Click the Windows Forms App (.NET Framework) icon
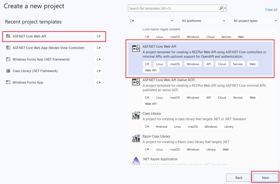 coord(8,59)
